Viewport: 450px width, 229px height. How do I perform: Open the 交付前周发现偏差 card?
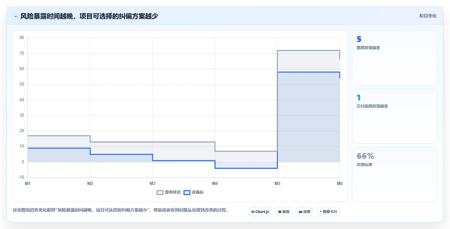394,116
